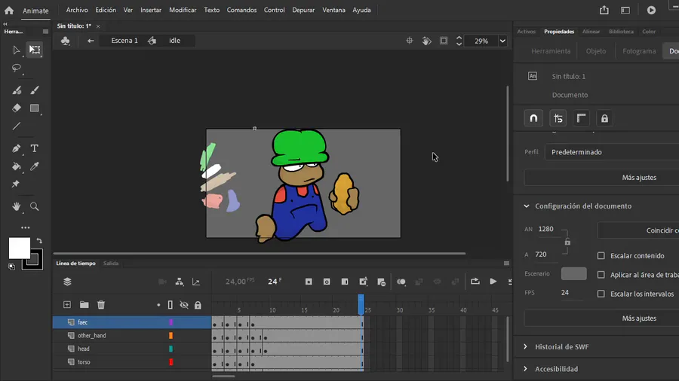Select the Zoom magnifier tool

(x=34, y=206)
